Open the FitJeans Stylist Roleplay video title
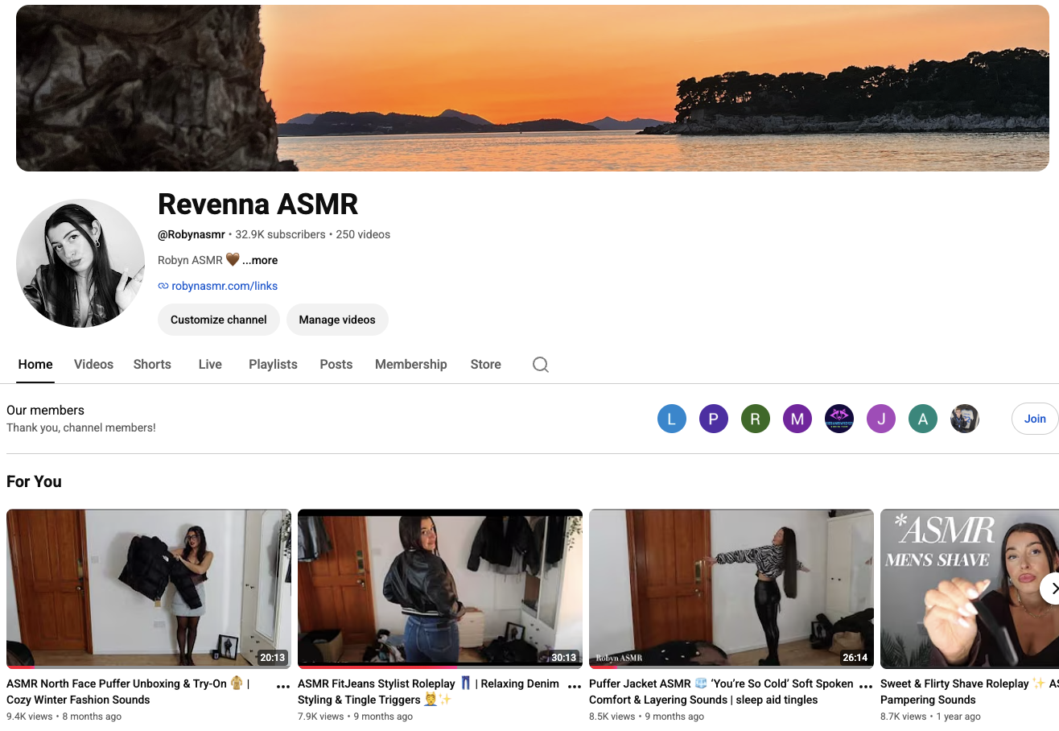This screenshot has width=1059, height=731. (428, 692)
